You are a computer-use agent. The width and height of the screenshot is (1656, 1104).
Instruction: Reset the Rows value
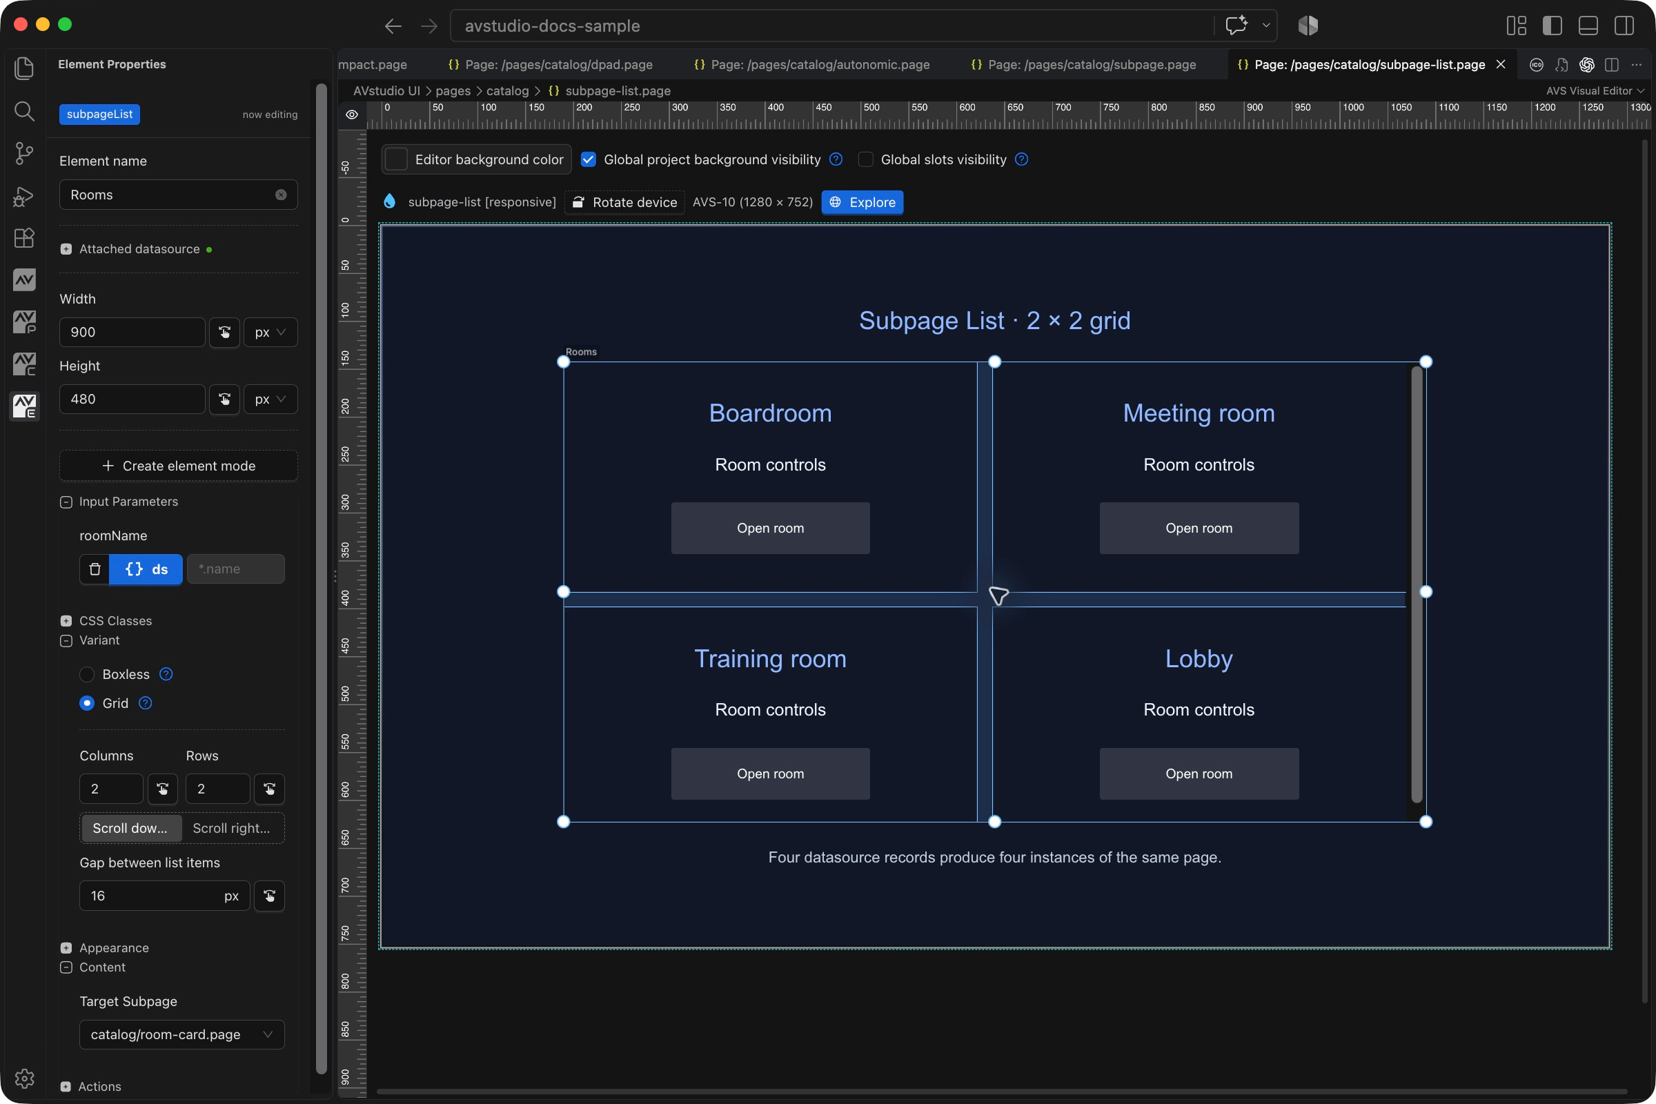(269, 789)
